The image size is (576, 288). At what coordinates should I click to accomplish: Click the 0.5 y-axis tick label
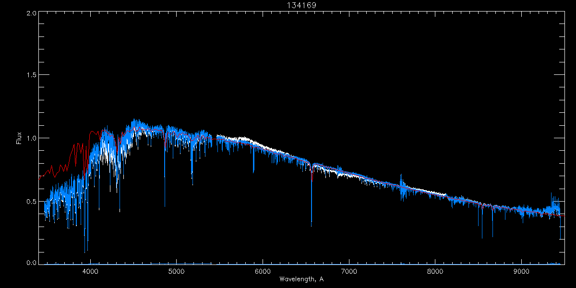30,201
